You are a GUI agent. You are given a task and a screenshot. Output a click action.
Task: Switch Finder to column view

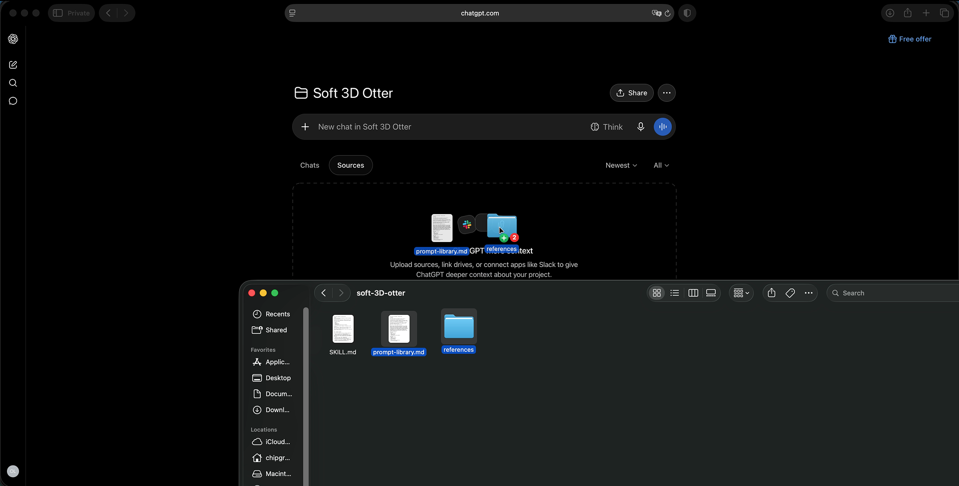(693, 293)
